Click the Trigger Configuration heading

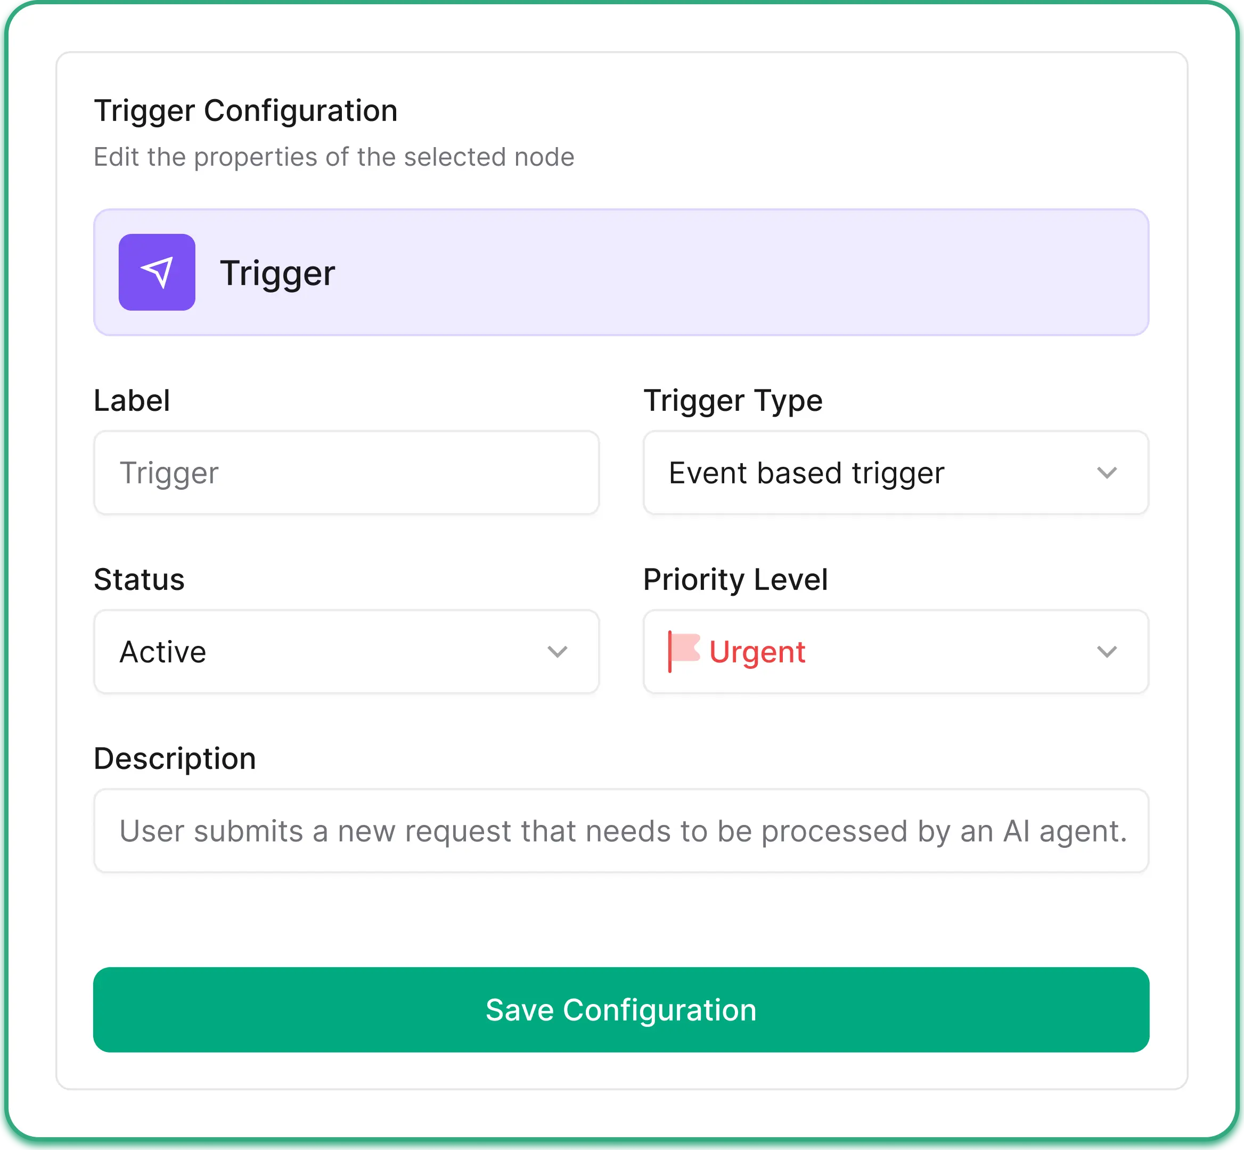coord(245,110)
